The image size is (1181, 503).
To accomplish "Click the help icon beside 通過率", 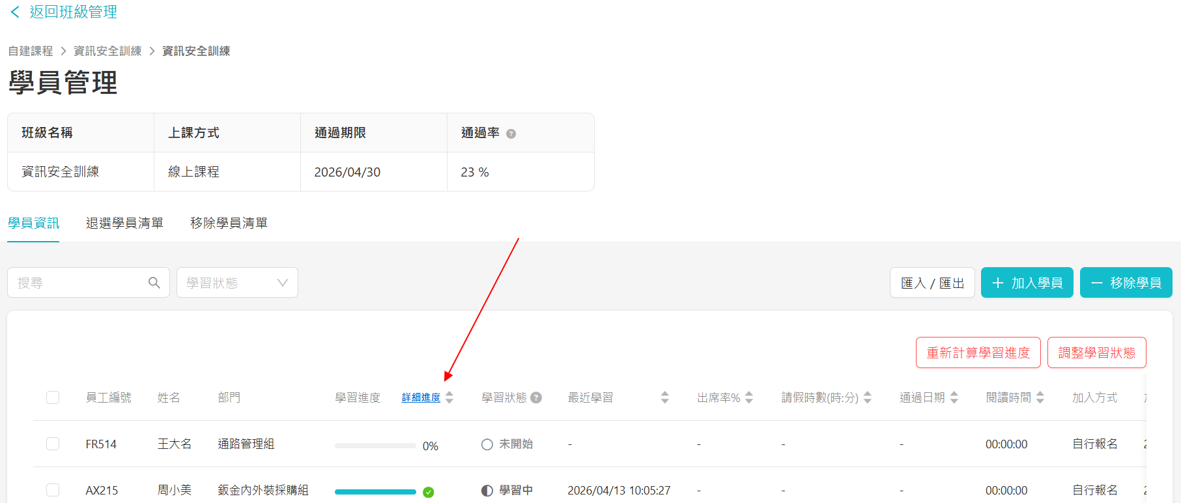I will coord(511,134).
